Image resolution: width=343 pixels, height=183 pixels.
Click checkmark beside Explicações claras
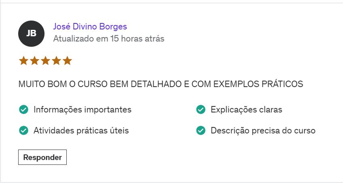201,110
